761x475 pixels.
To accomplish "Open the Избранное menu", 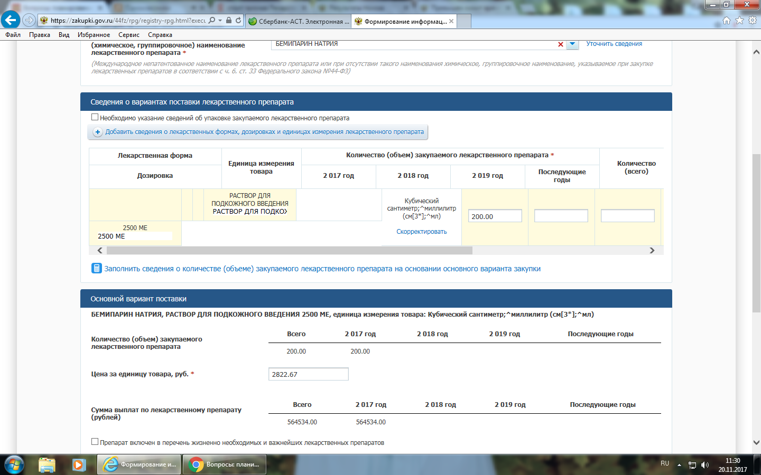I will (x=94, y=35).
